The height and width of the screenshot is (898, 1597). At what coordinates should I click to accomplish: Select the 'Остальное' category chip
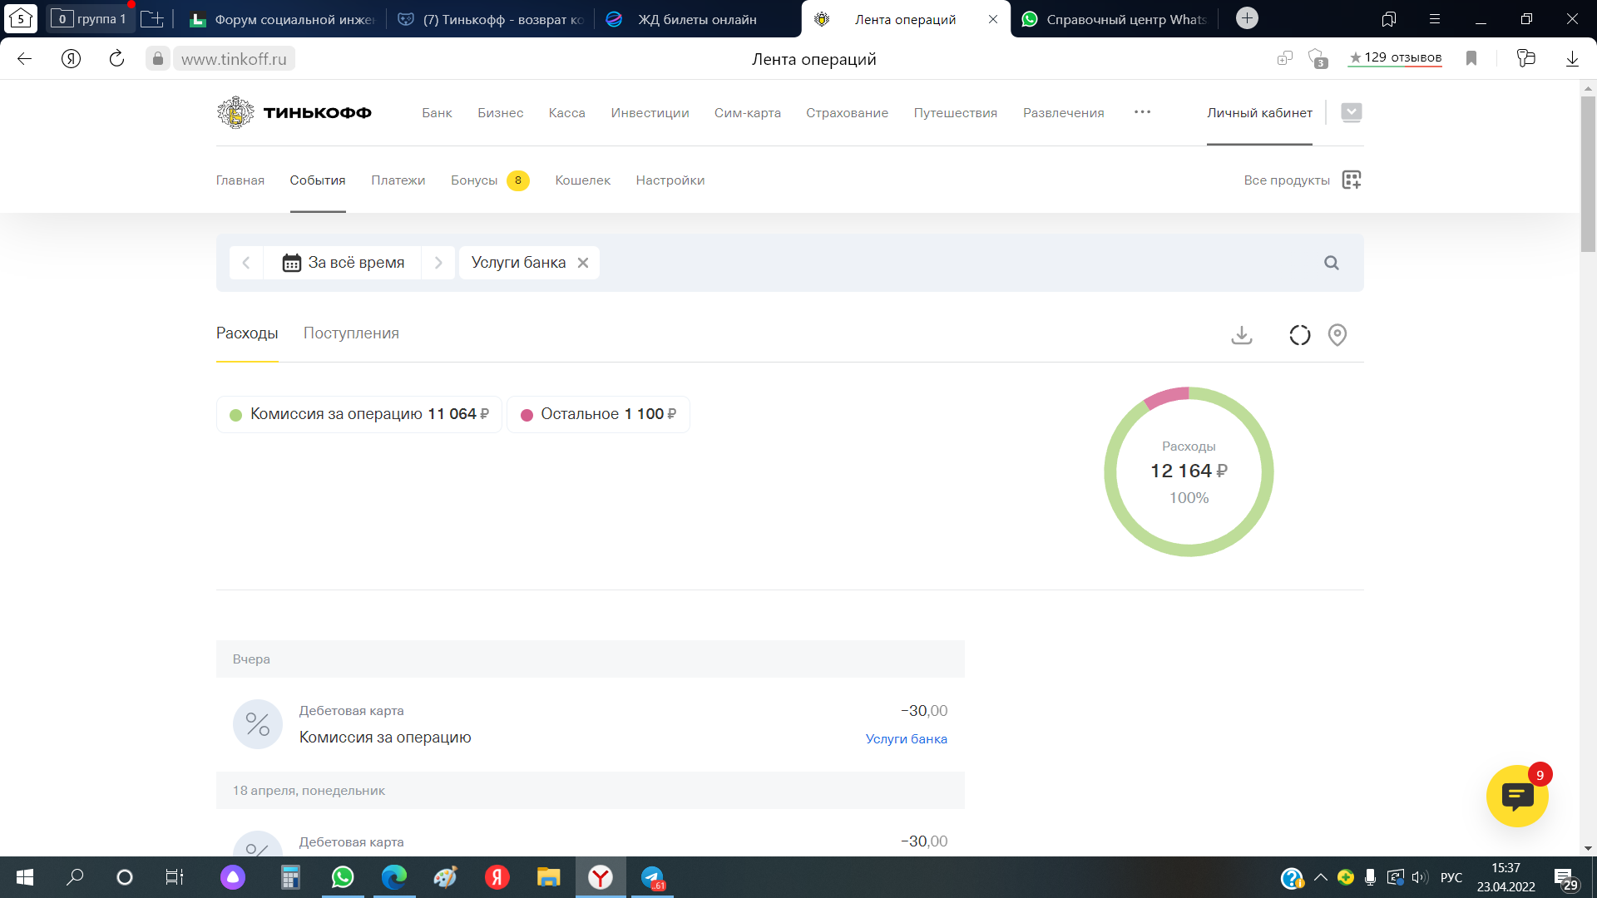point(598,414)
